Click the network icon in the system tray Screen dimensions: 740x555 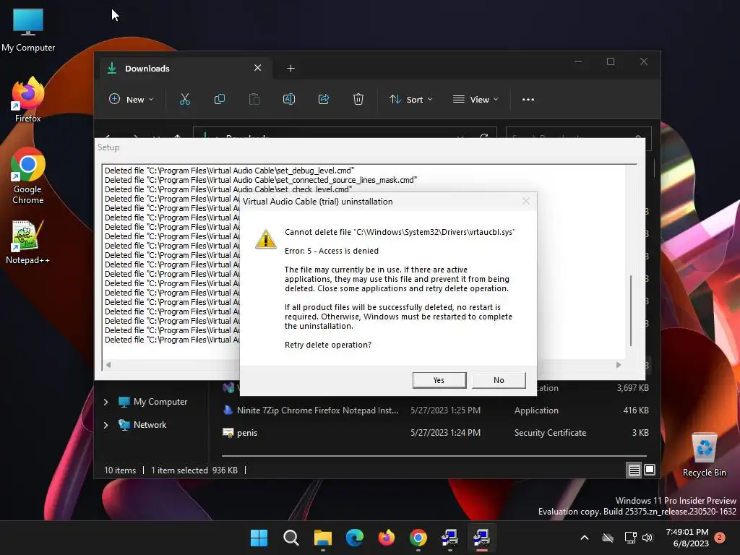click(x=630, y=538)
